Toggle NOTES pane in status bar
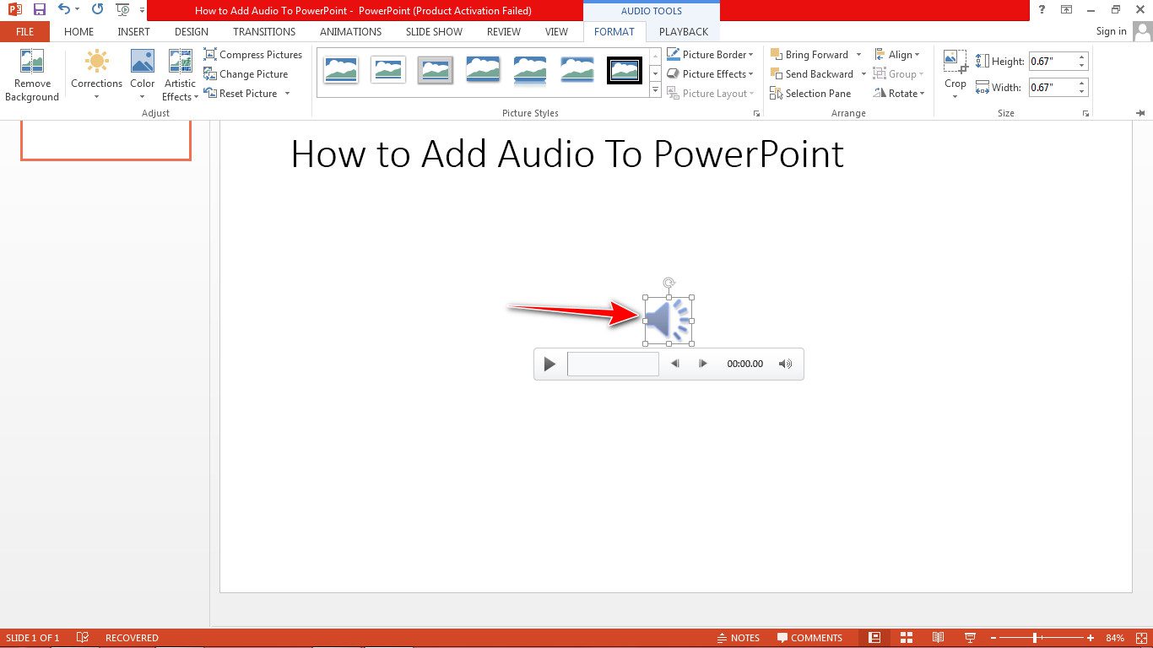This screenshot has width=1153, height=648. point(738,638)
